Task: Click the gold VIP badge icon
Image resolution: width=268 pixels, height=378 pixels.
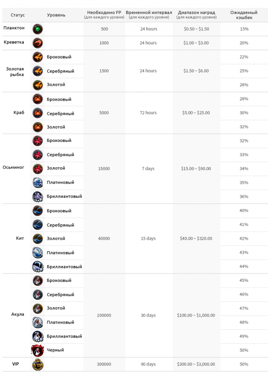Action: [x=38, y=364]
